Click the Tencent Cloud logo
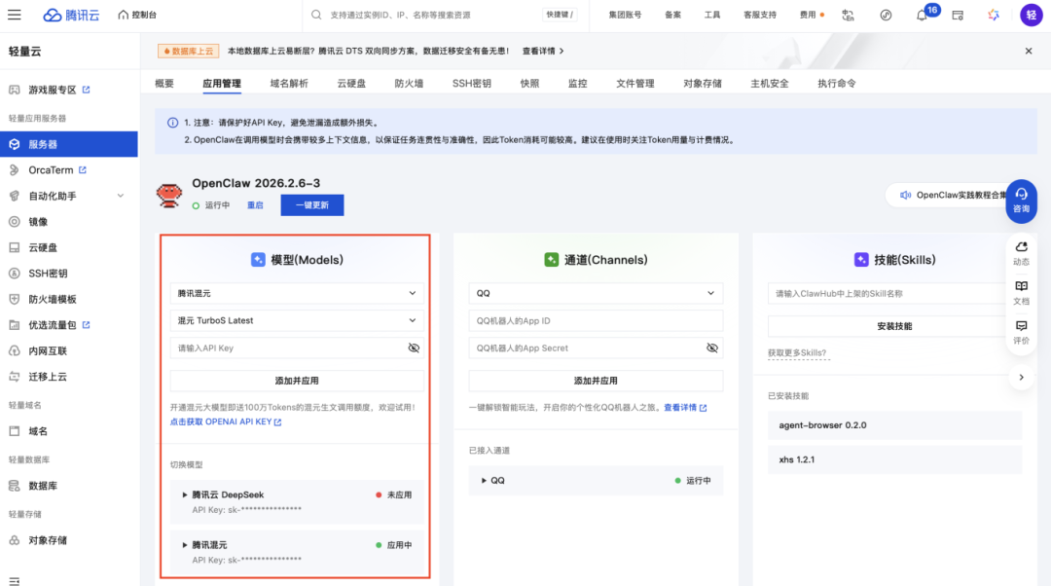 coord(71,15)
